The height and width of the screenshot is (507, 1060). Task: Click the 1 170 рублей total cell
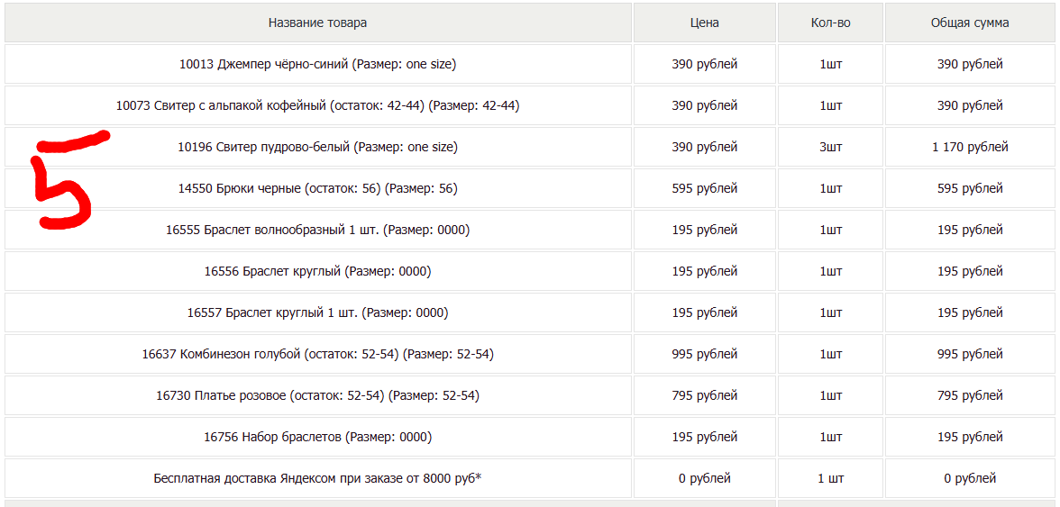(970, 147)
